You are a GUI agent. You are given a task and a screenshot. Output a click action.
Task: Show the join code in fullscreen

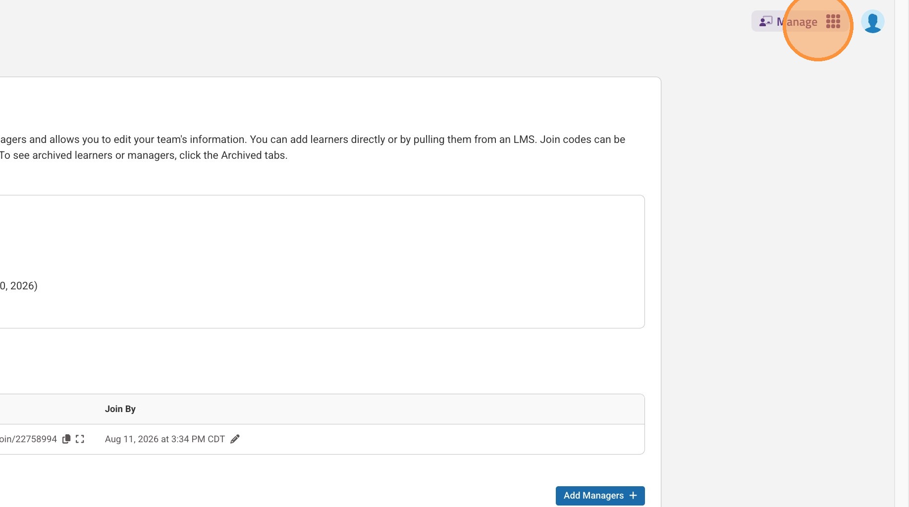80,439
